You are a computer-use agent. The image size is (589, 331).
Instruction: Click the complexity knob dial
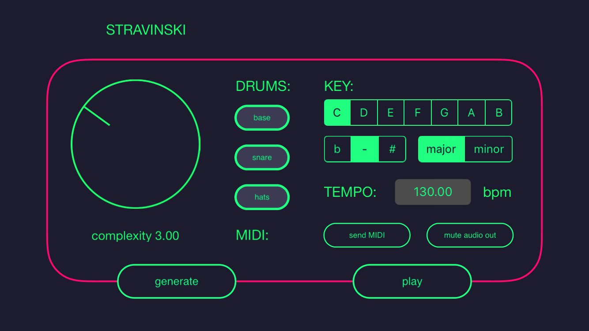pyautogui.click(x=136, y=144)
